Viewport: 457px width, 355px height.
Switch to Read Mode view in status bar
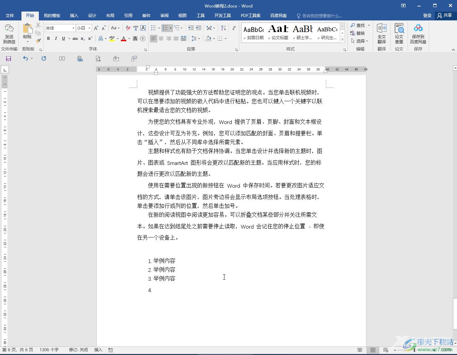(360, 350)
